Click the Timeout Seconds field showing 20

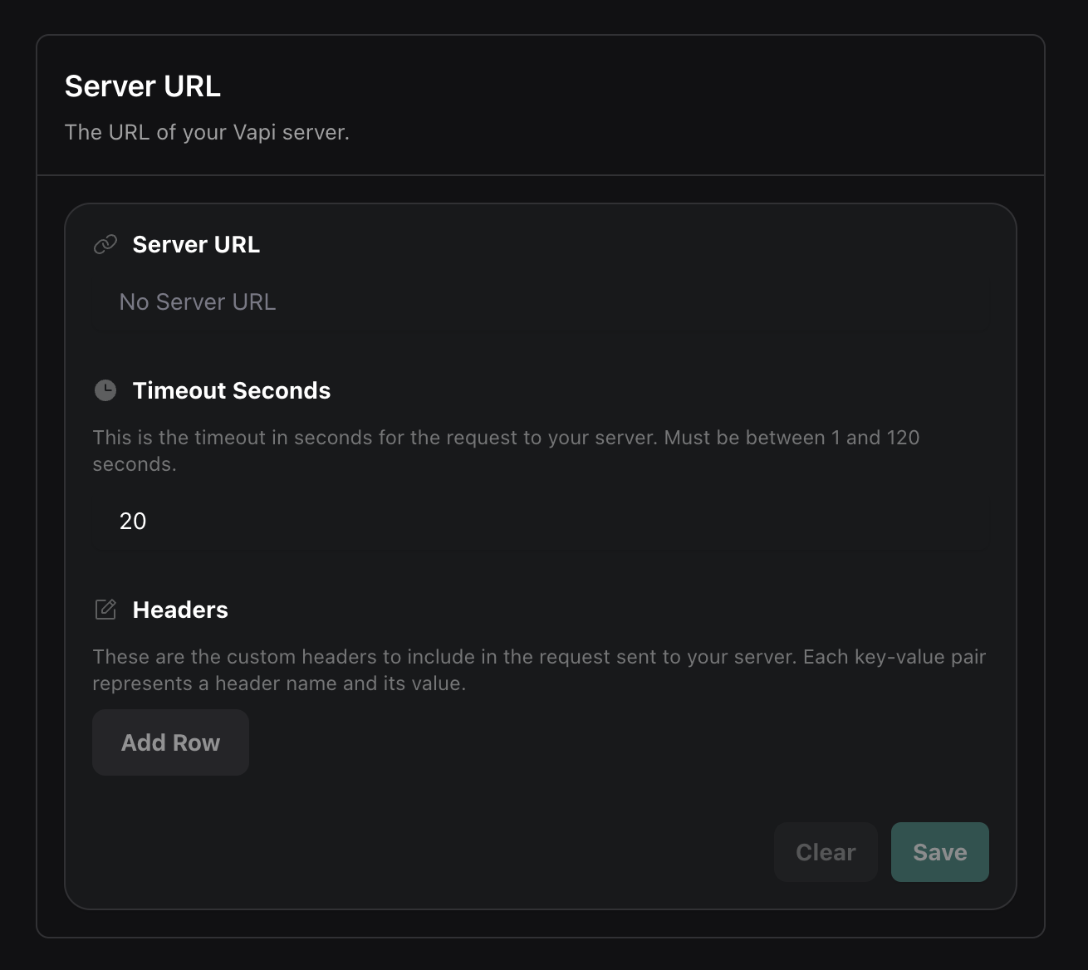(540, 522)
